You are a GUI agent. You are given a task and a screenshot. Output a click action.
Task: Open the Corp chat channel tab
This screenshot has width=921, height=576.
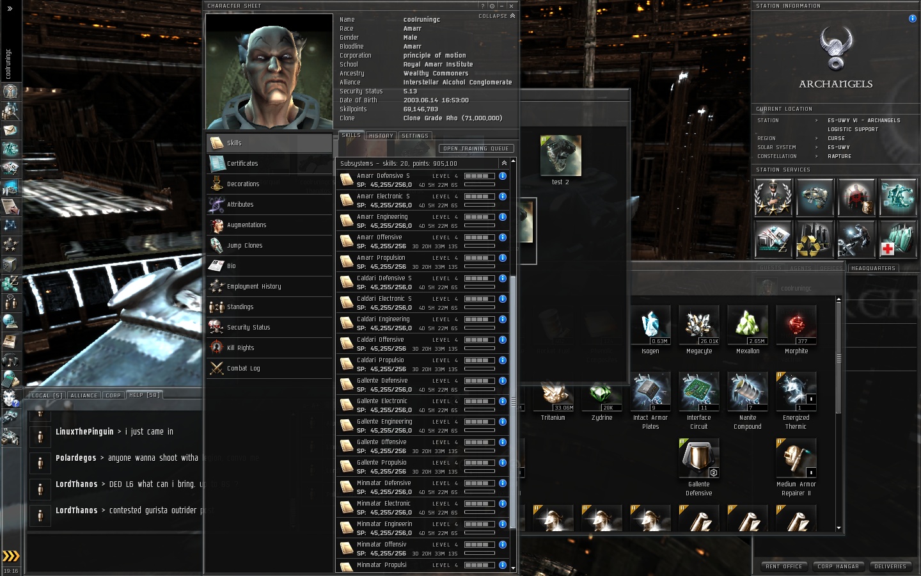pyautogui.click(x=113, y=396)
